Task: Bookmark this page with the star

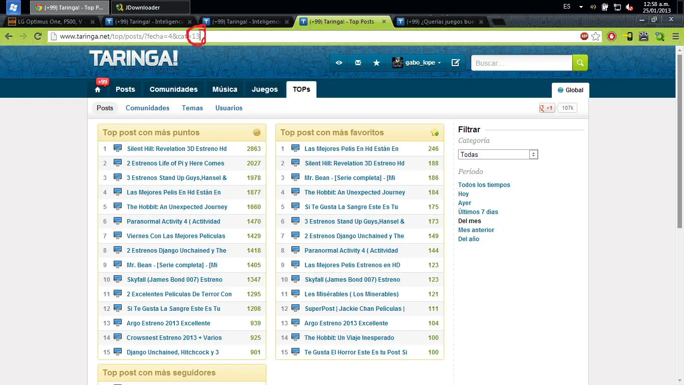Action: [595, 36]
